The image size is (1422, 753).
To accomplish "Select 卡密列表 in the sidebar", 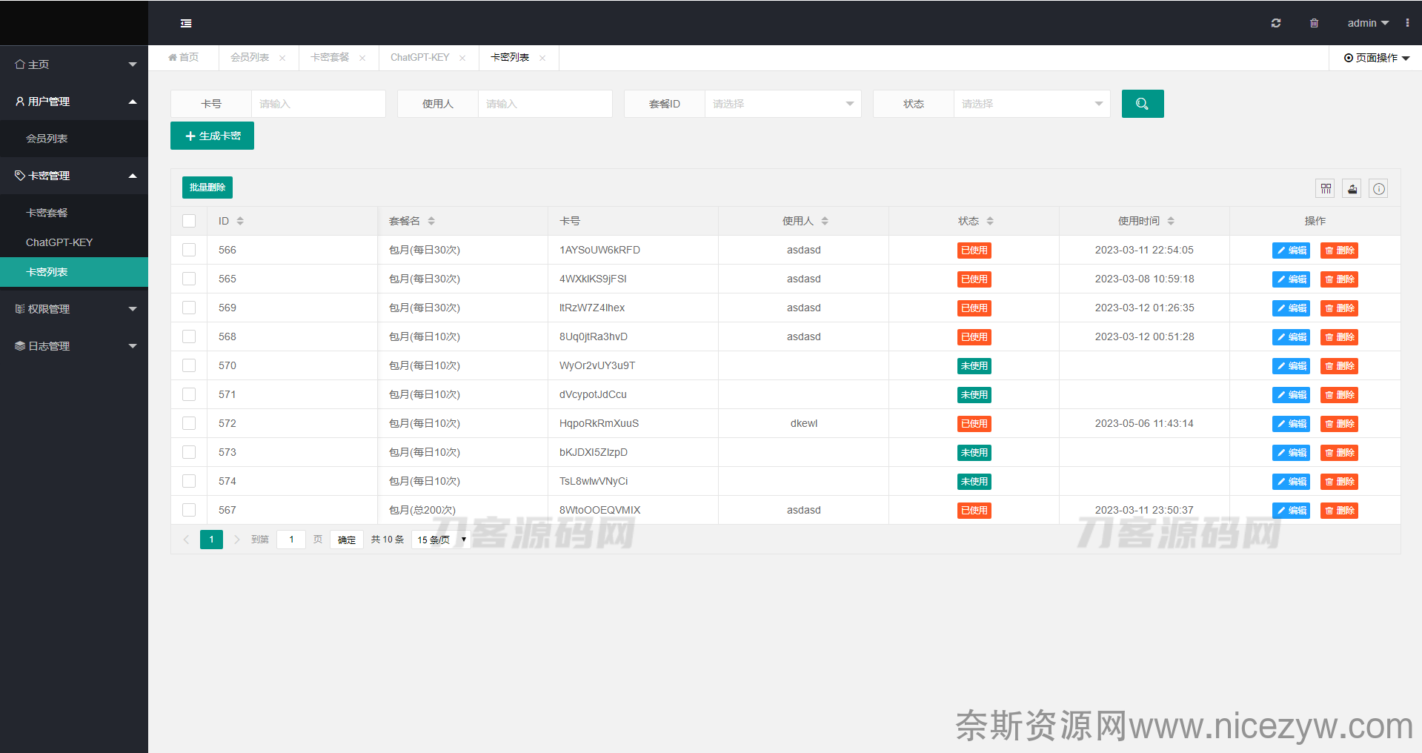I will point(74,272).
